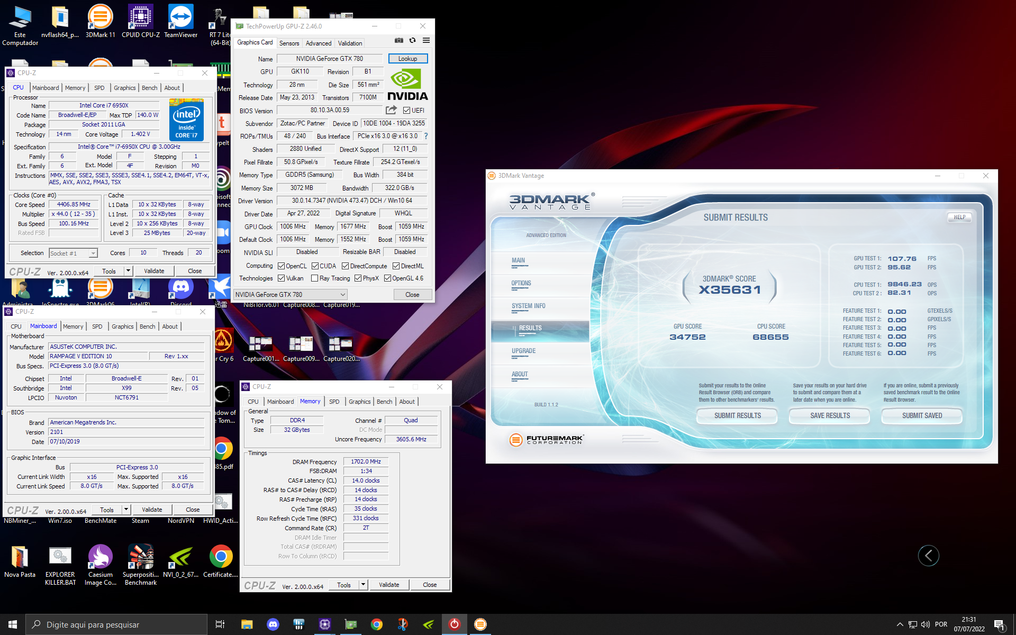1016x635 pixels.
Task: Open the volume control in system tray
Action: 926,624
